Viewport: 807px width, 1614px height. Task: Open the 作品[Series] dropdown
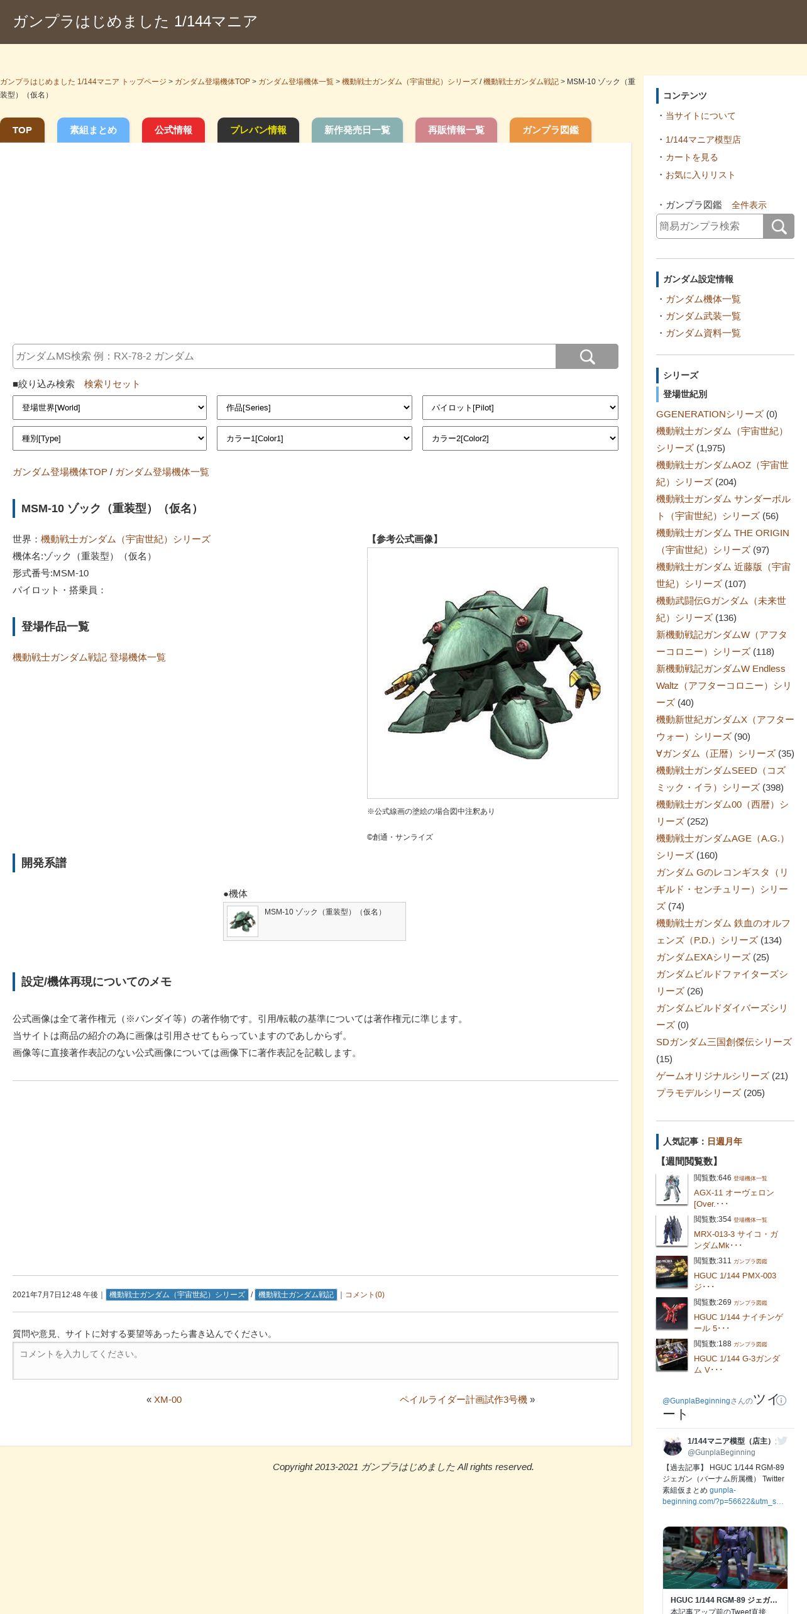coord(314,407)
